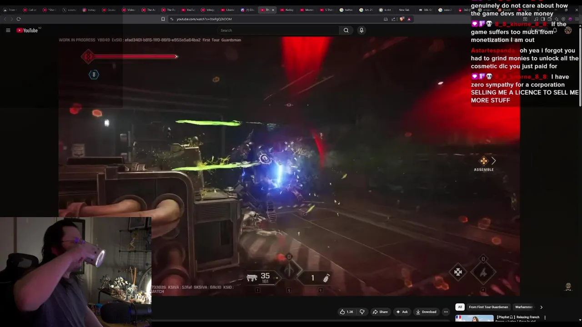Click the picture-in-picture icon in address bar
This screenshot has height=327, width=582.
(x=386, y=19)
